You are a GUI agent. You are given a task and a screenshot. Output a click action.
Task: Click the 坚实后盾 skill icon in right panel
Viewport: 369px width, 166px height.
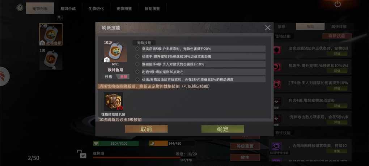tap(277, 50)
